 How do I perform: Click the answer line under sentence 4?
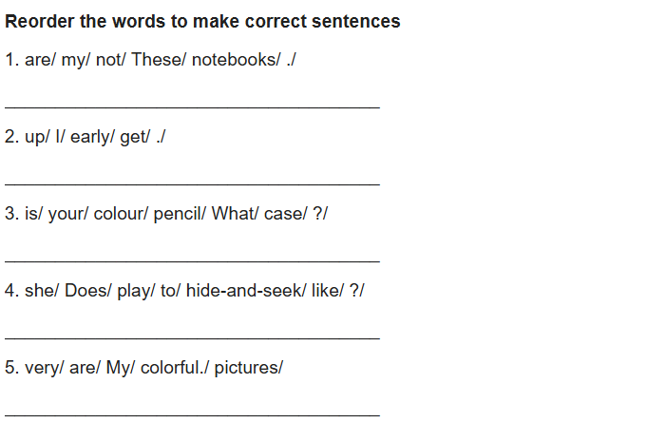[192, 338]
